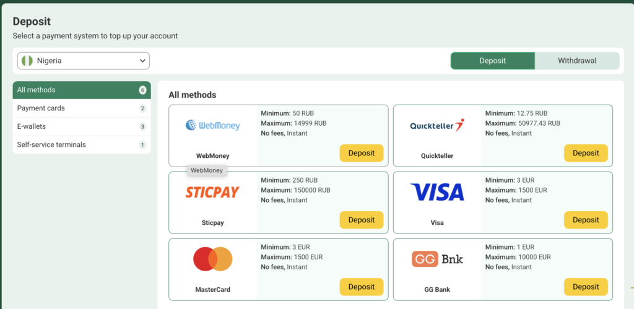
Task: Select Self-service terminals category
Action: click(x=82, y=145)
